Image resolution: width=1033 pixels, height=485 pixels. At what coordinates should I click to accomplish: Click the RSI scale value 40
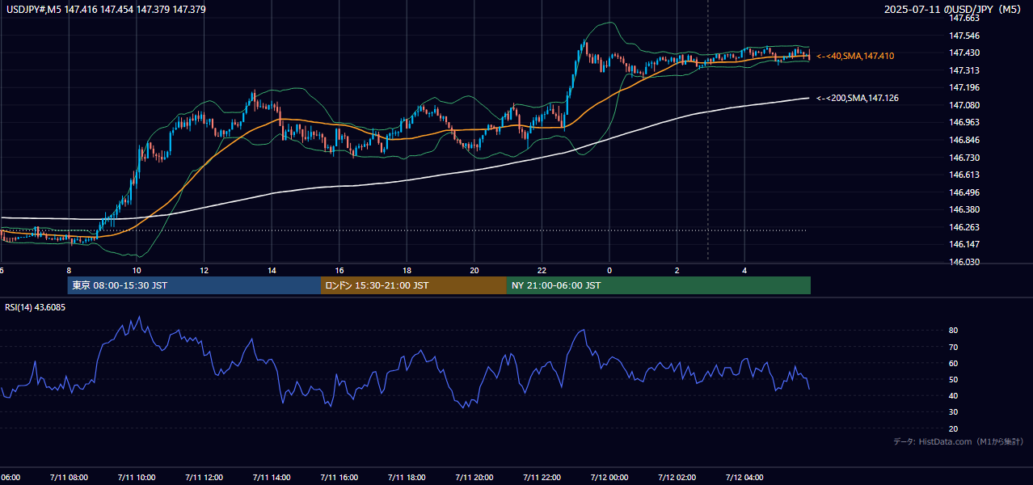click(x=953, y=395)
